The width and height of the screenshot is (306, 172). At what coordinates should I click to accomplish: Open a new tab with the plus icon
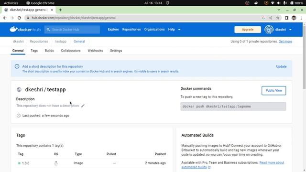point(61,10)
